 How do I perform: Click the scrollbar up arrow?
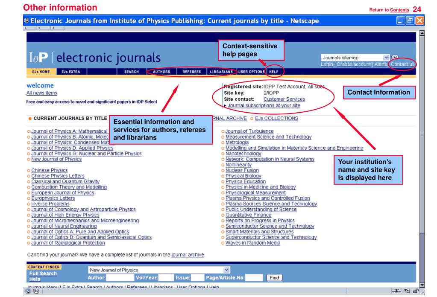pyautogui.click(x=422, y=33)
